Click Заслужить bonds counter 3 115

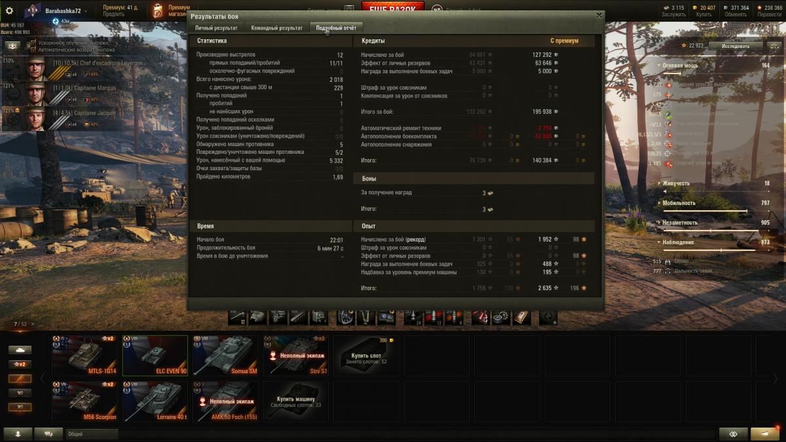[x=673, y=10]
